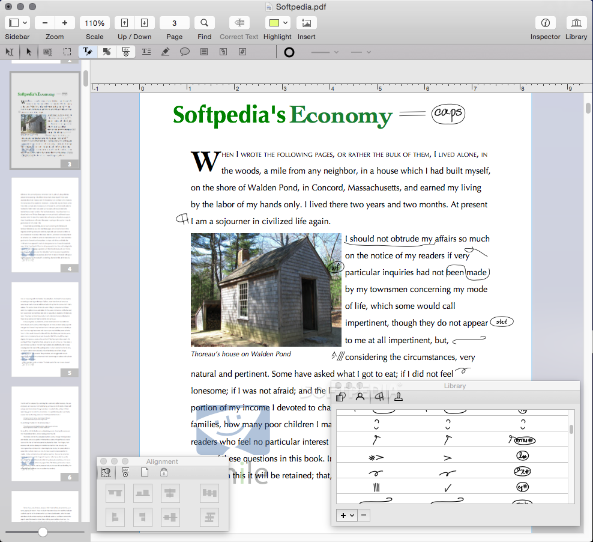Click Library remove item minus button
The width and height of the screenshot is (593, 542).
[x=364, y=515]
